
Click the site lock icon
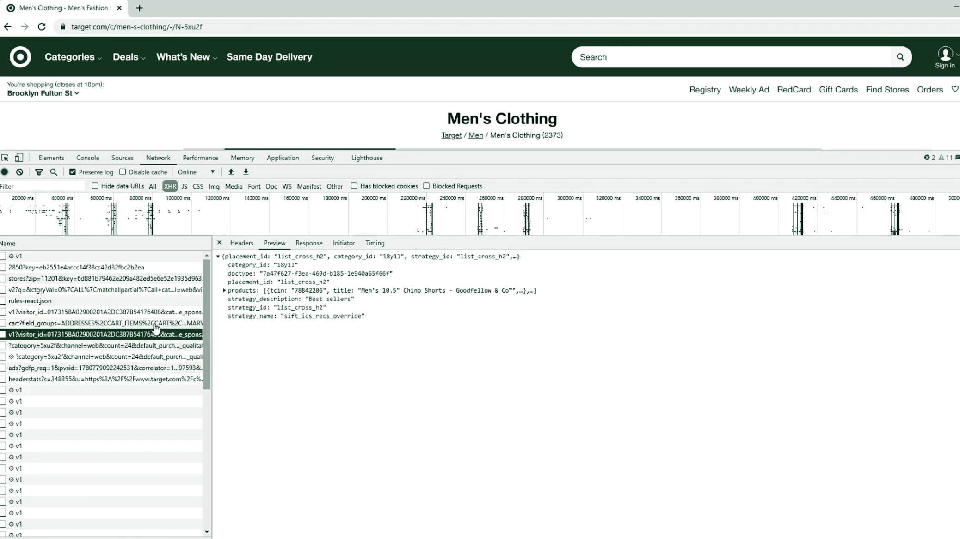pos(63,26)
